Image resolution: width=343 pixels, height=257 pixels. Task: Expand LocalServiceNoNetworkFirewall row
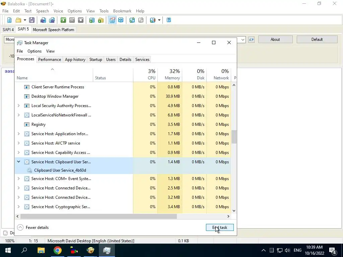[19, 115]
